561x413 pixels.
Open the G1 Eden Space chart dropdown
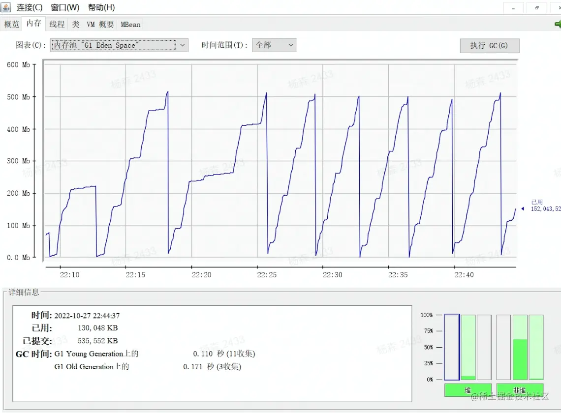pyautogui.click(x=119, y=45)
